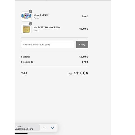Click the shipping help question mark icon
The image size is (135, 135).
pos(32,62)
